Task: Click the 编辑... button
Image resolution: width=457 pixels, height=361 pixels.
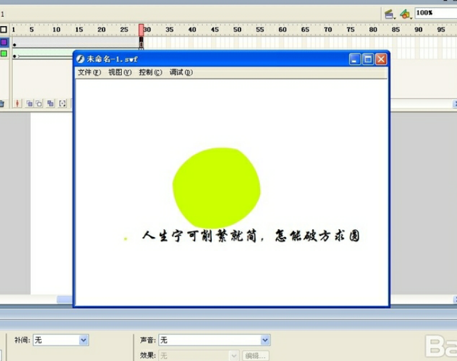Action: (x=255, y=356)
